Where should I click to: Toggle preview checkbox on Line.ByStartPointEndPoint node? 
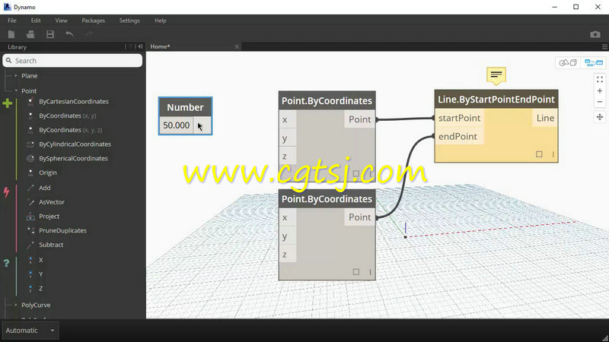(539, 154)
